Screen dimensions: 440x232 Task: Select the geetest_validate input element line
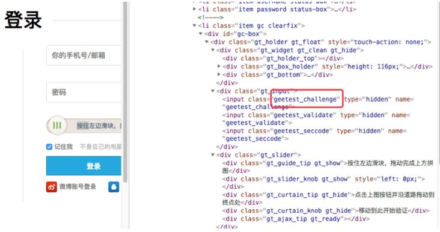(316, 119)
